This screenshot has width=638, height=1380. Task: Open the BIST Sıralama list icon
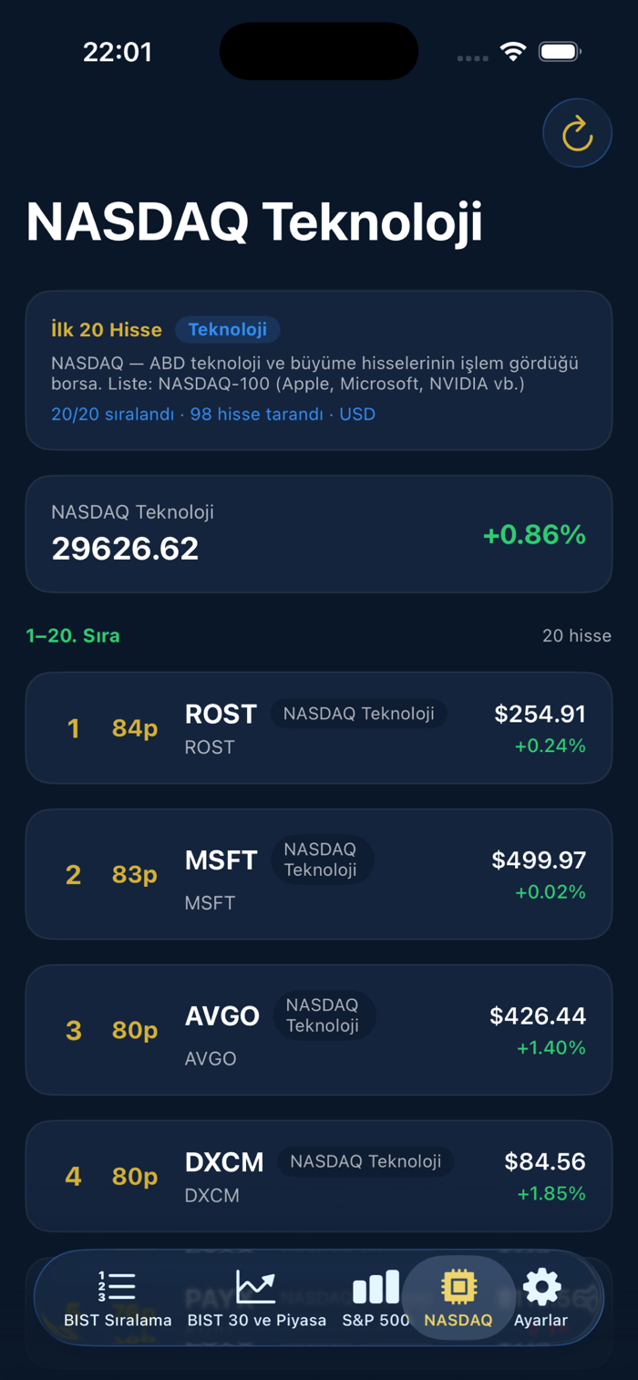coord(117,1287)
